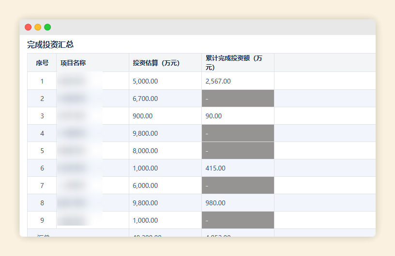This screenshot has height=256, width=395.
Task: Click the 项目名称 column header
Action: click(73, 63)
